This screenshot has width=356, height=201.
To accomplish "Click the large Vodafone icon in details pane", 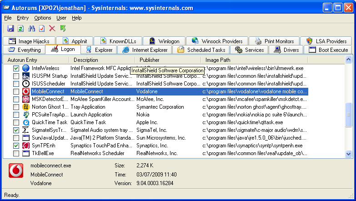I will click(16, 171).
